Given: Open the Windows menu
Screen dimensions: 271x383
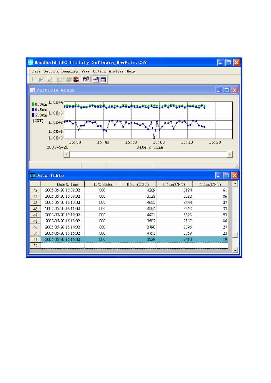Looking at the screenshot, I should 116,71.
